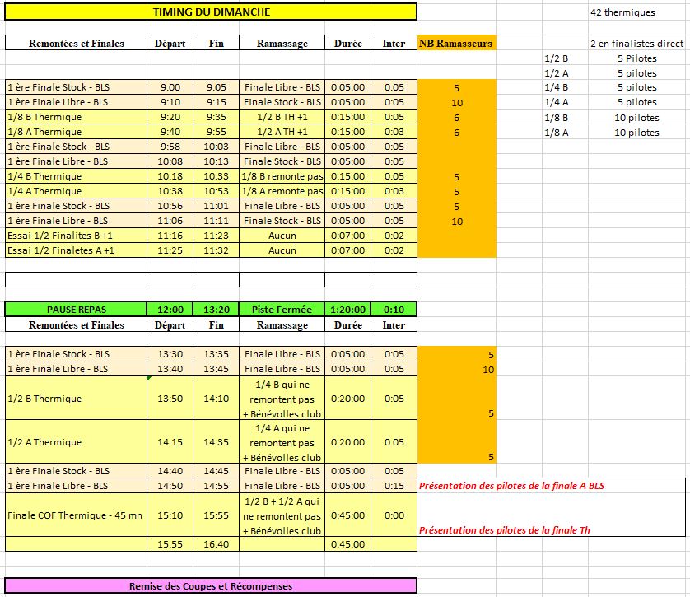Select the '1:20:00' duration cell
The height and width of the screenshot is (597, 690).
pos(348,310)
